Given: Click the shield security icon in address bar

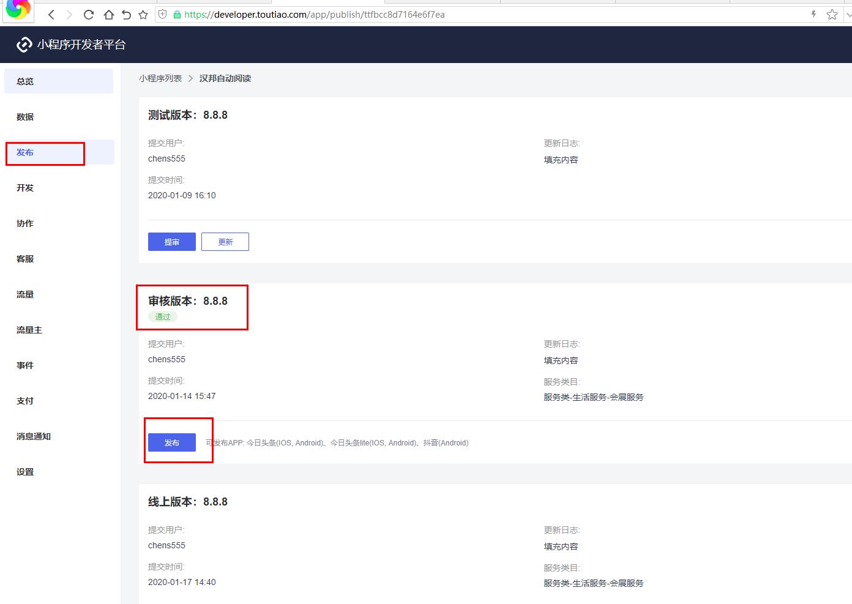Looking at the screenshot, I should point(163,15).
